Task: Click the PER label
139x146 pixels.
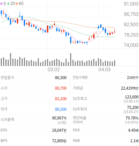Action: (x=76, y=130)
